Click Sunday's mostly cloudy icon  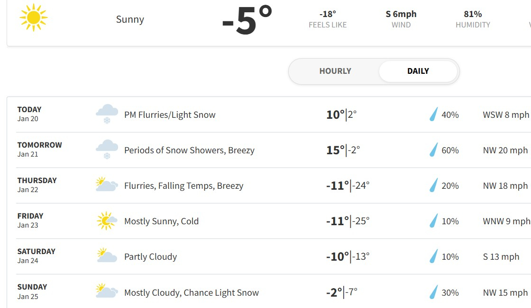(x=107, y=291)
